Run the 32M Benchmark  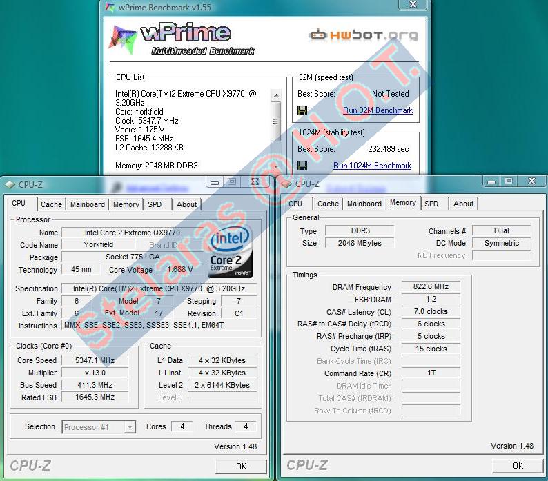point(378,110)
